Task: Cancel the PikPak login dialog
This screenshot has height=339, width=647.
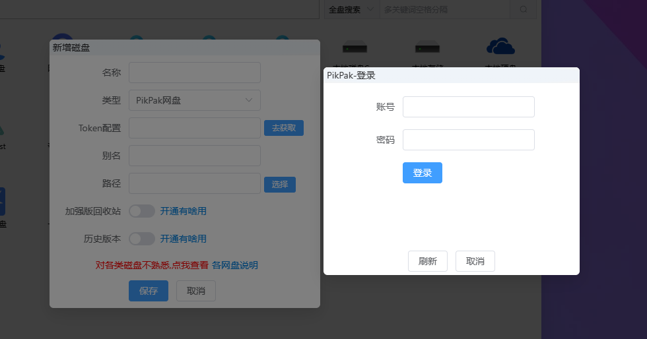Action: point(475,261)
